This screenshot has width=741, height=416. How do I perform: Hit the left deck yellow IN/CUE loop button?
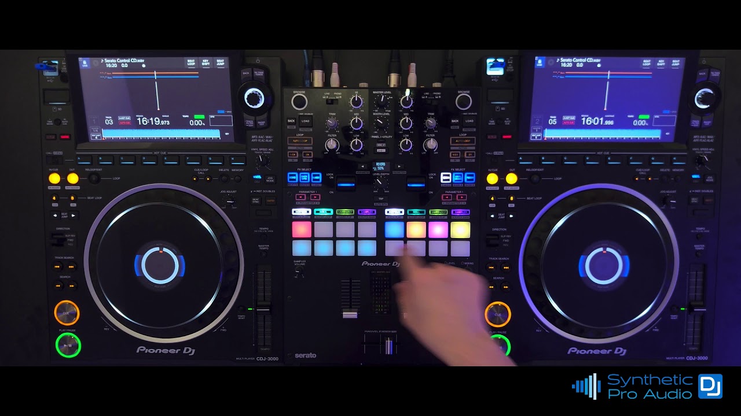click(54, 179)
